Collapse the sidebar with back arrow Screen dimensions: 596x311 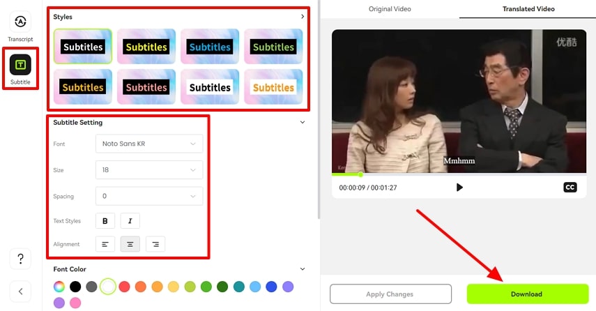[x=20, y=291]
